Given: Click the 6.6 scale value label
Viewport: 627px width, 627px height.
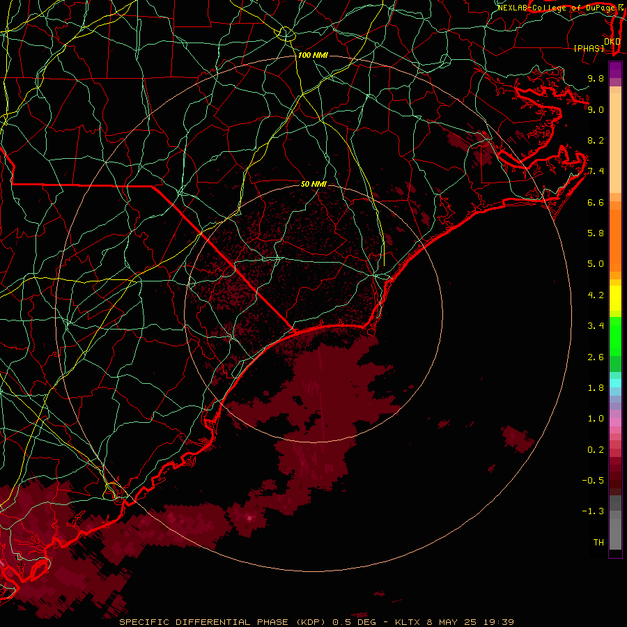Looking at the screenshot, I should [x=596, y=202].
